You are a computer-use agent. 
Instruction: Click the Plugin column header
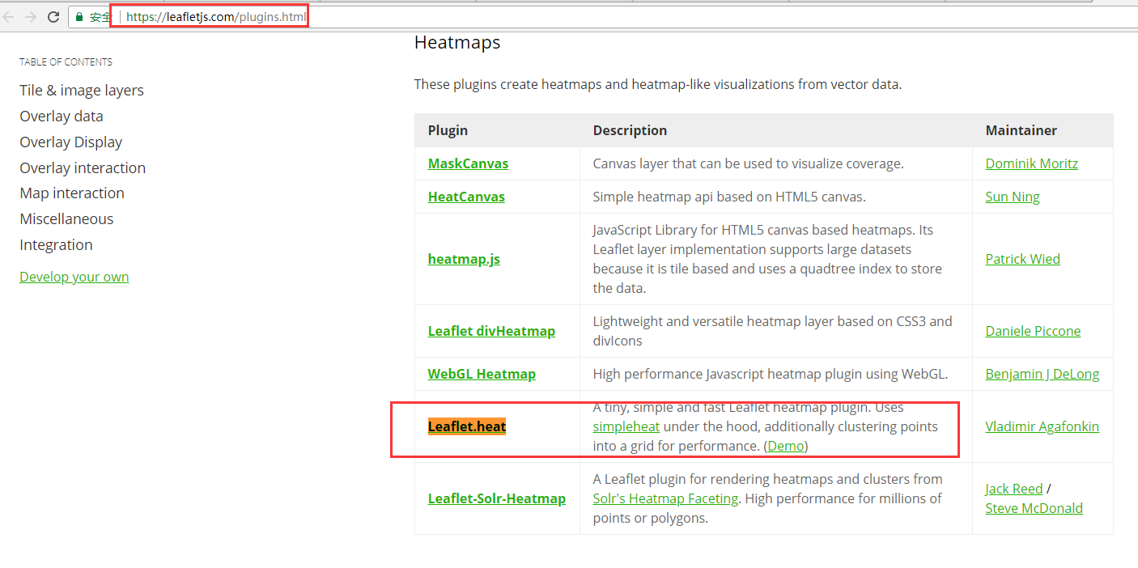[x=448, y=130]
